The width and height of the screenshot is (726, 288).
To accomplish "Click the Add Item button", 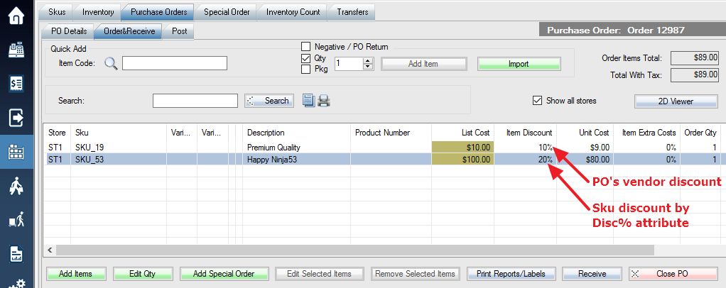I will 423,64.
